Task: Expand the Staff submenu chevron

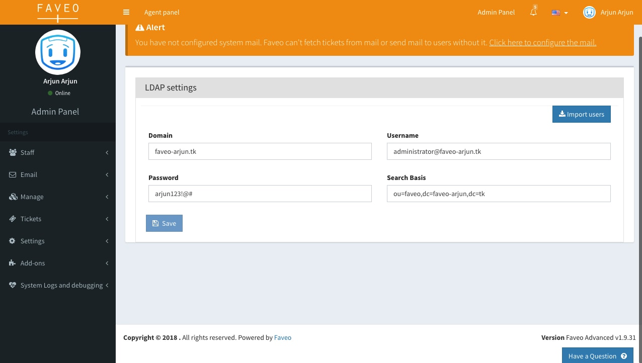Action: [x=107, y=152]
